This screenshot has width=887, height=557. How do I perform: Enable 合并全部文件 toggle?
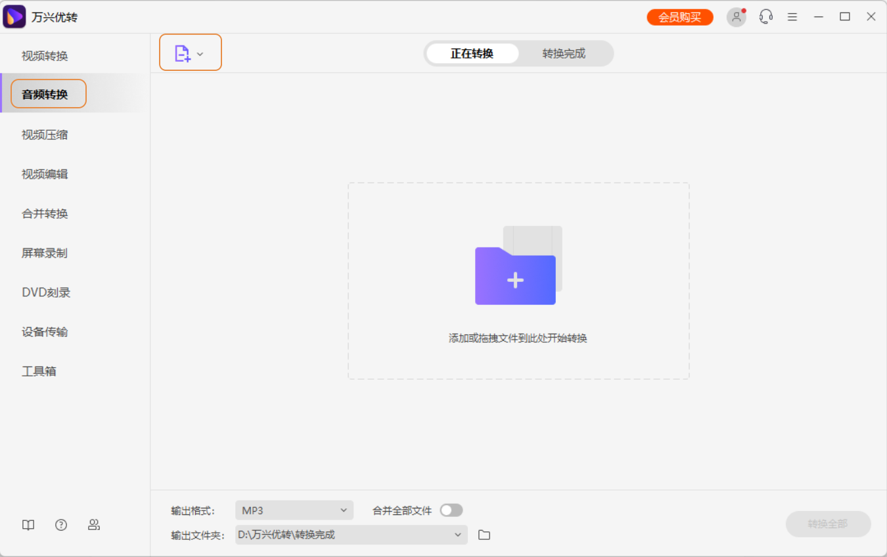[x=453, y=510]
